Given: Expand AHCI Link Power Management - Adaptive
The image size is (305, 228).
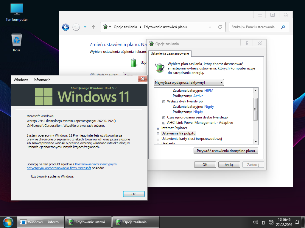Looking at the screenshot, I should pyautogui.click(x=164, y=123).
